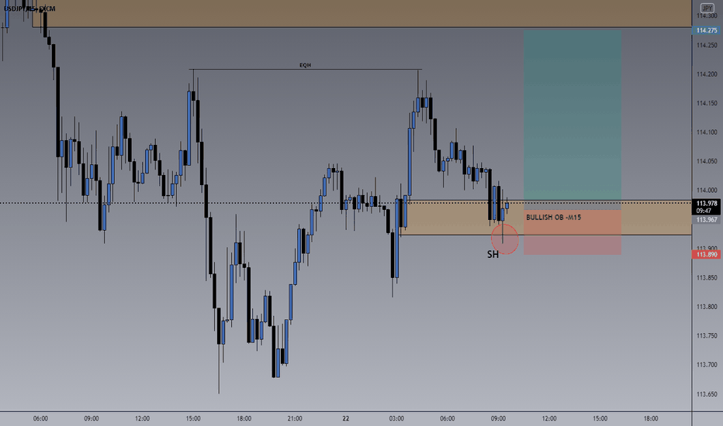723x426 pixels.
Task: Select the BULLISH OB -M15 text label
Action: pyautogui.click(x=553, y=218)
